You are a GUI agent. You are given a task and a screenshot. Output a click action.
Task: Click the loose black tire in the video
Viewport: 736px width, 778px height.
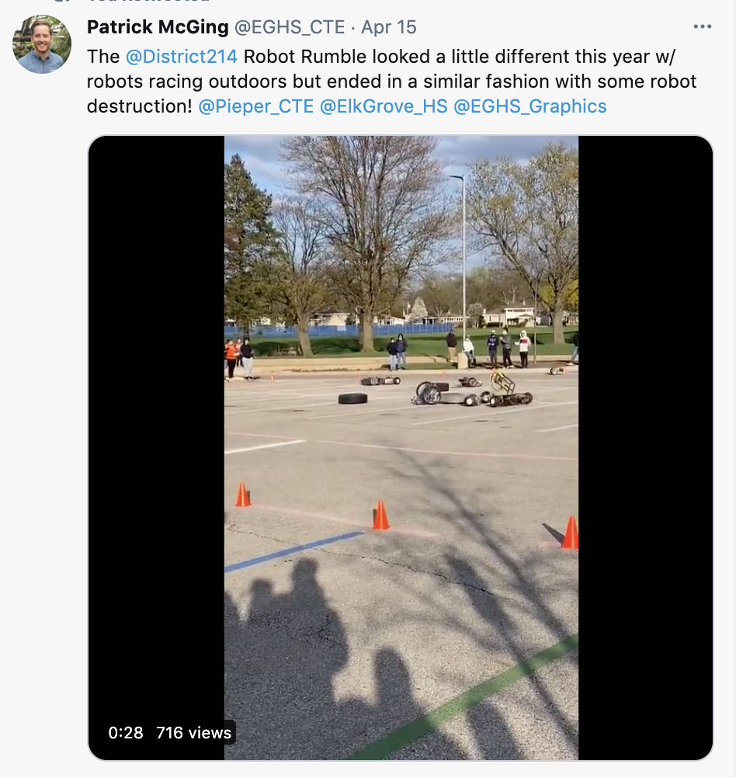[353, 398]
